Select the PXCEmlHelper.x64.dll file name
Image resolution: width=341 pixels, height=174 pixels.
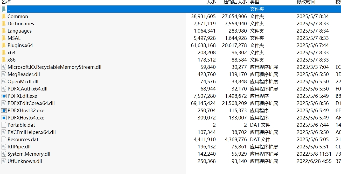coord(32,132)
